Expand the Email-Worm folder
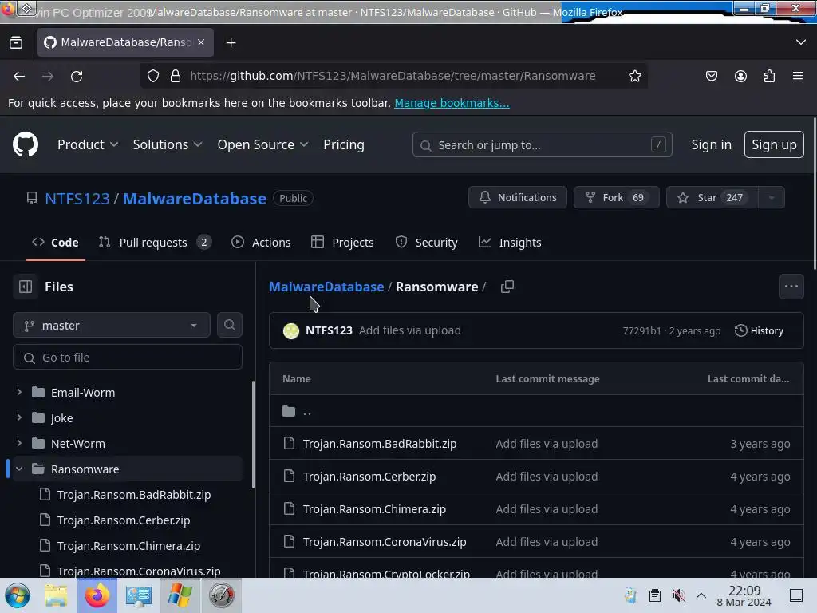Image resolution: width=817 pixels, height=613 pixels. pos(19,392)
